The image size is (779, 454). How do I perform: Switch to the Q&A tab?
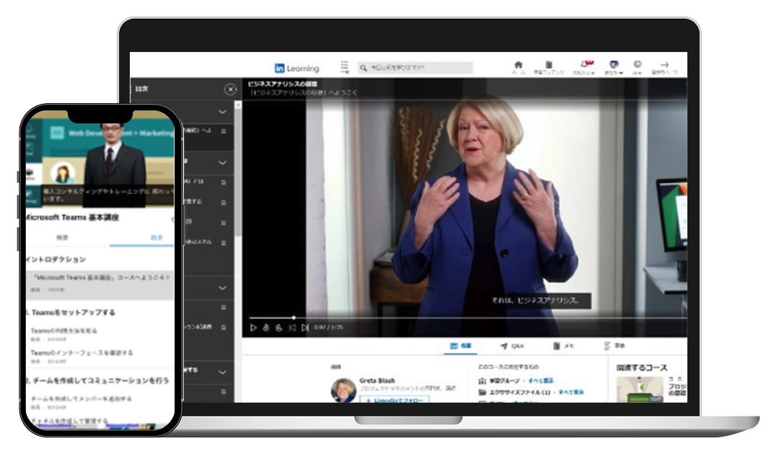512,346
